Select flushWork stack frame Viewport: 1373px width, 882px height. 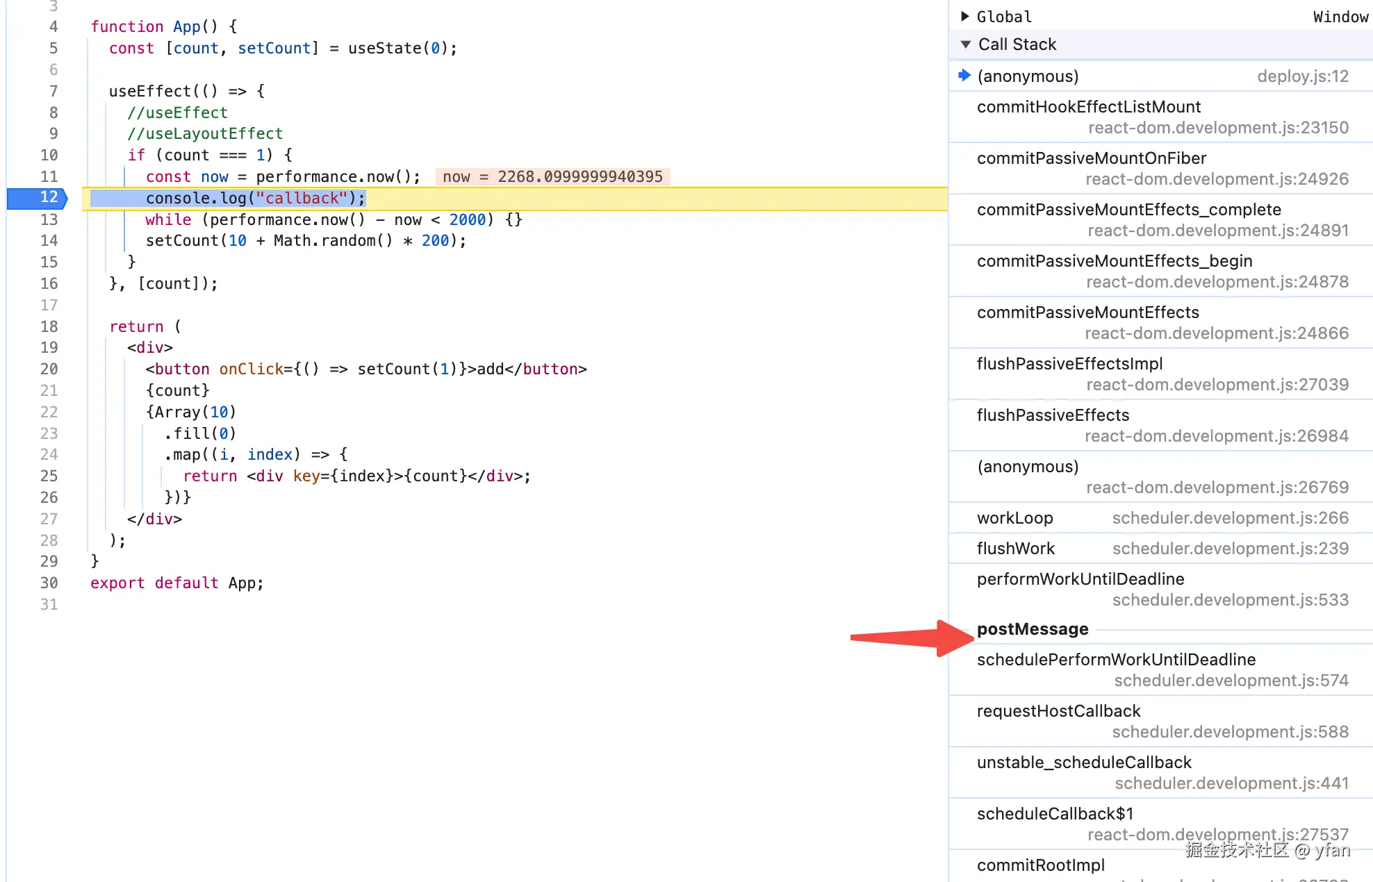[1016, 549]
